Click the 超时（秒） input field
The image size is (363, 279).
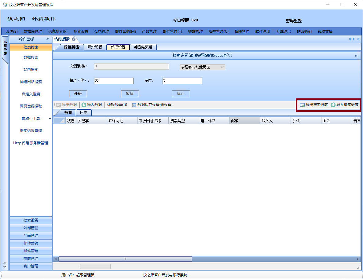(114, 81)
